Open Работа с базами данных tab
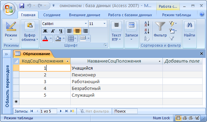Image resolution: width=207 pixels, height=122 pixels. point(130,15)
